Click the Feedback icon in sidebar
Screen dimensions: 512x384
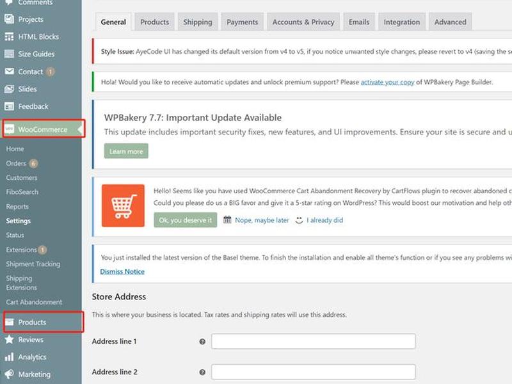[9, 106]
